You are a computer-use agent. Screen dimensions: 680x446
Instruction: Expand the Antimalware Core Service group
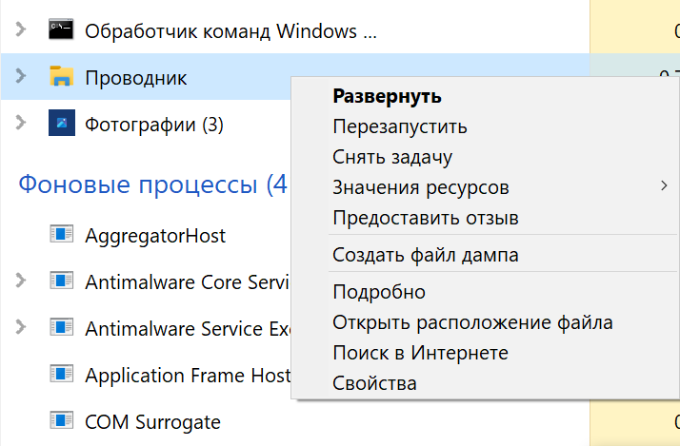coord(21,281)
